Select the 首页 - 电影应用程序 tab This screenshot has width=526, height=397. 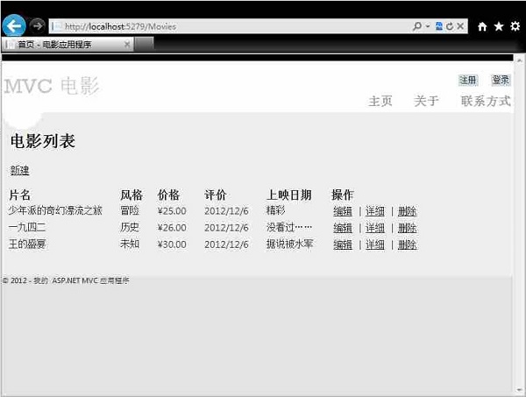coord(68,45)
